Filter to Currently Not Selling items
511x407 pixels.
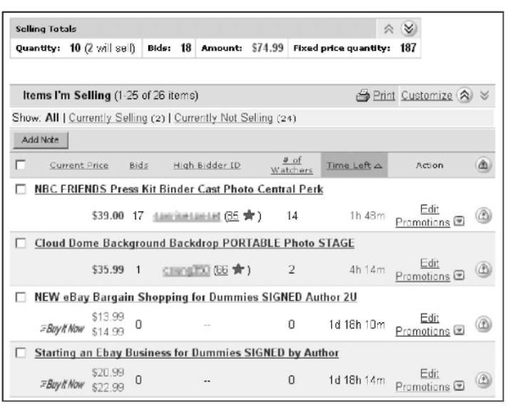[x=223, y=118]
